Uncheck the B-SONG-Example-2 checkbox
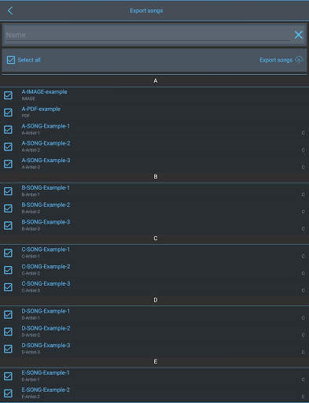The width and height of the screenshot is (309, 403). pyautogui.click(x=8, y=209)
